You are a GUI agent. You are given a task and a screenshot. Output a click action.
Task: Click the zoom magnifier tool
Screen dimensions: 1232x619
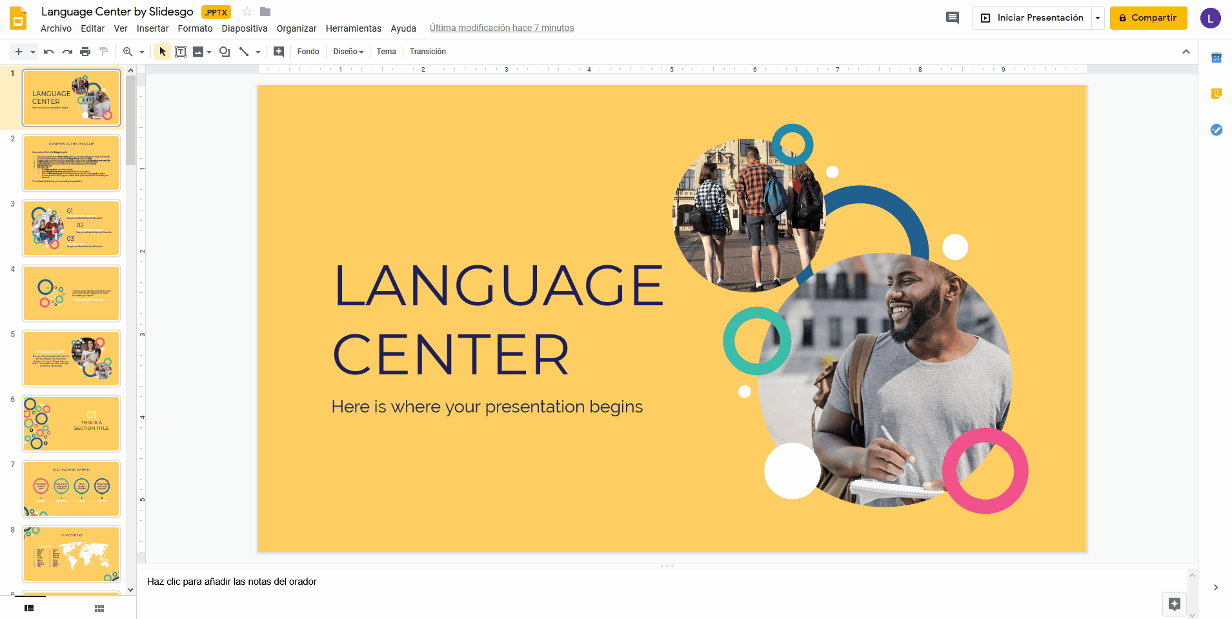(x=128, y=52)
